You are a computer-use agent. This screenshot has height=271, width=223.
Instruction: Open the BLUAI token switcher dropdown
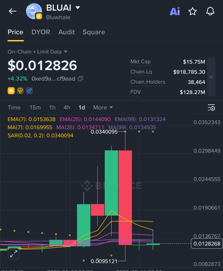pyautogui.click(x=78, y=8)
